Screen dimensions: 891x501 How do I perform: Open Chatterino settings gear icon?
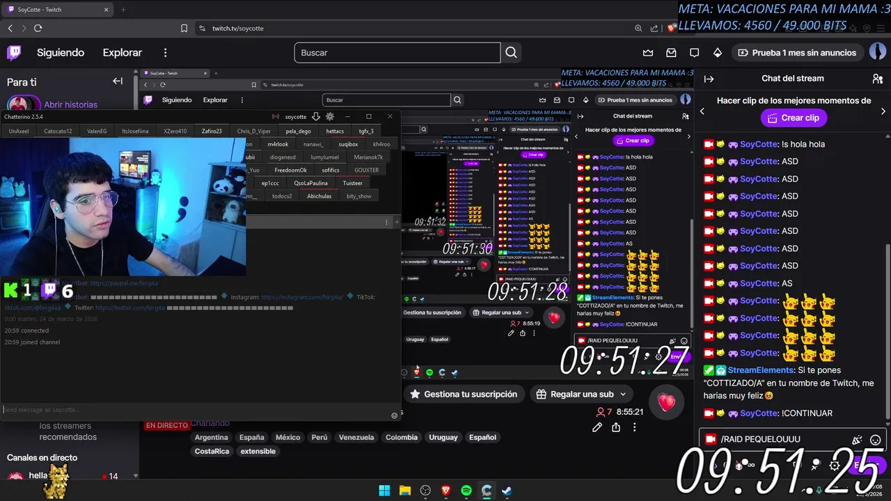click(x=330, y=116)
